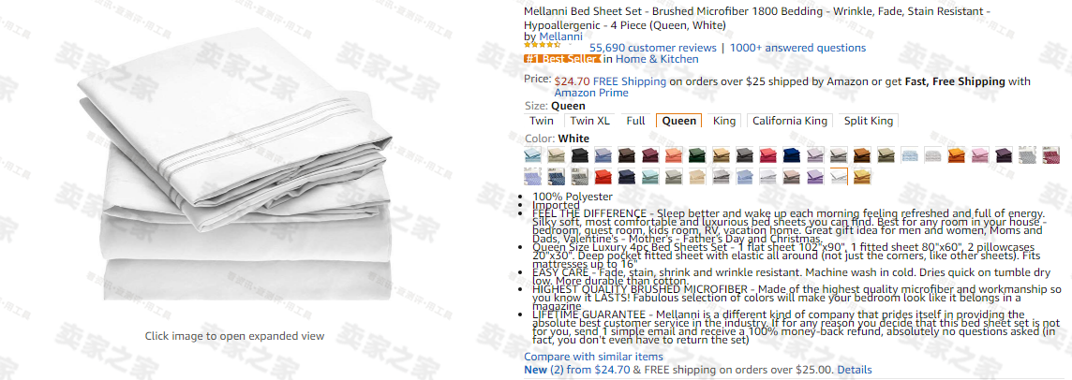Click the currently selected white color swatch

point(839,176)
